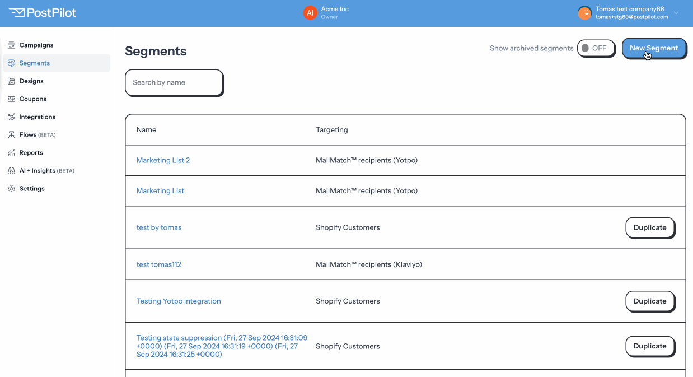Click the Acme Inc company name
This screenshot has width=693, height=377.
click(335, 10)
